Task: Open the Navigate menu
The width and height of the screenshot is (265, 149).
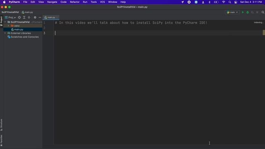Action: (52, 2)
